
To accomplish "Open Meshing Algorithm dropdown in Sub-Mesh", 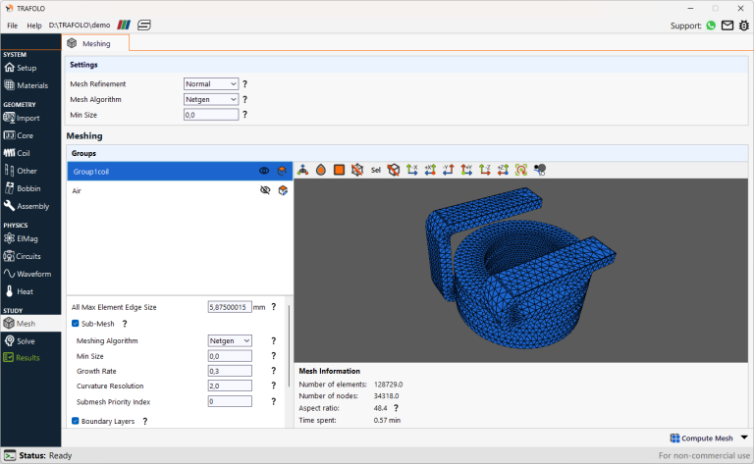I will point(230,340).
